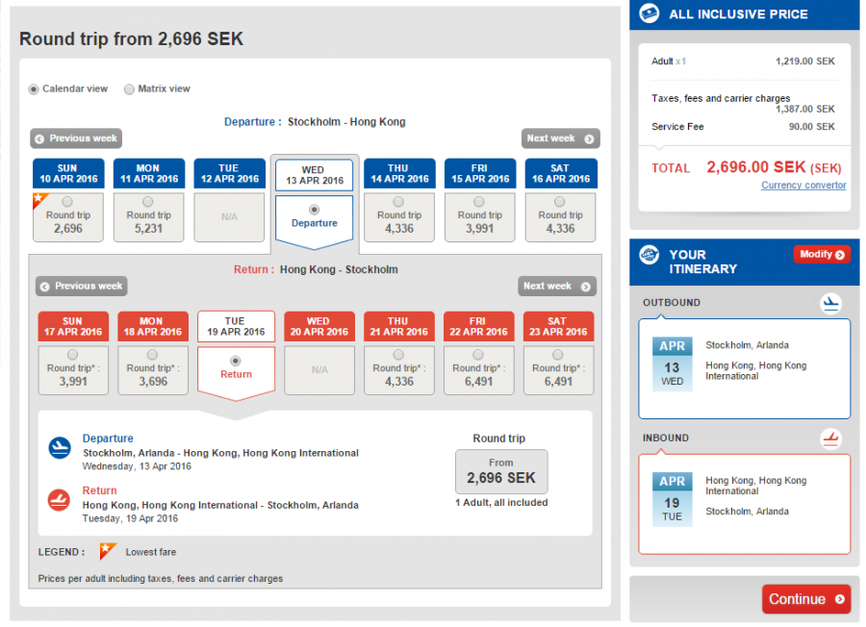The width and height of the screenshot is (866, 627).
Task: Switch to Matrix view option
Action: pos(129,89)
